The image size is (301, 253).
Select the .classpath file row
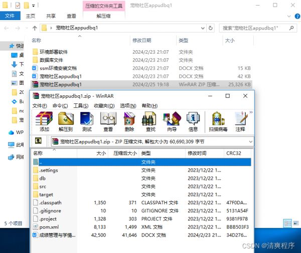click(142, 203)
